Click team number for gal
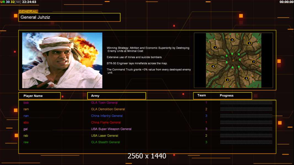The height and width of the screenshot is (165, 294). point(206,129)
